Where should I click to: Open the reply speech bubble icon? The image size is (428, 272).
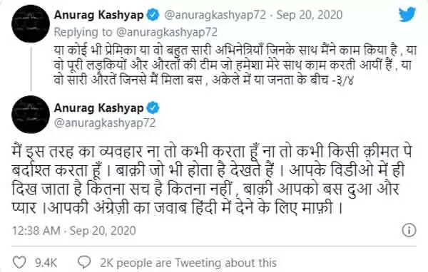tap(84, 262)
